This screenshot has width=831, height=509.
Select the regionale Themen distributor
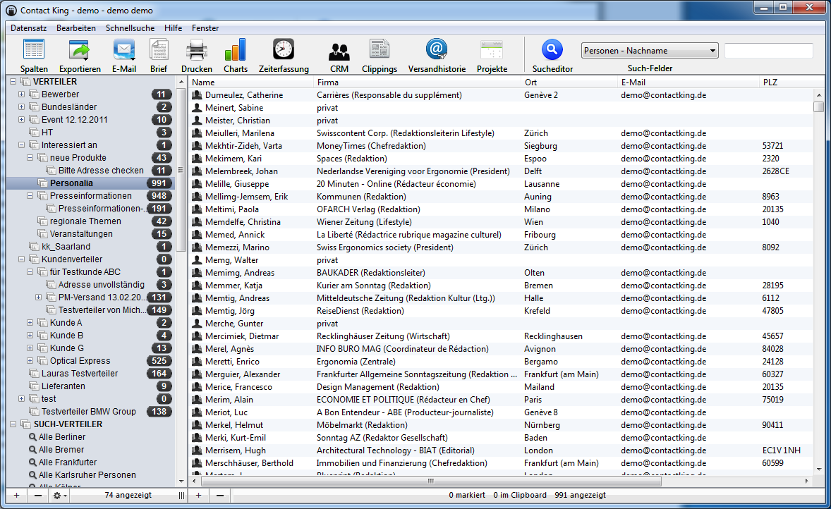pyautogui.click(x=85, y=221)
